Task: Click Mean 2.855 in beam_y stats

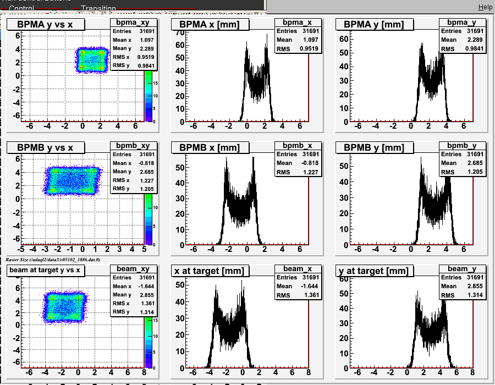Action: pos(462,286)
